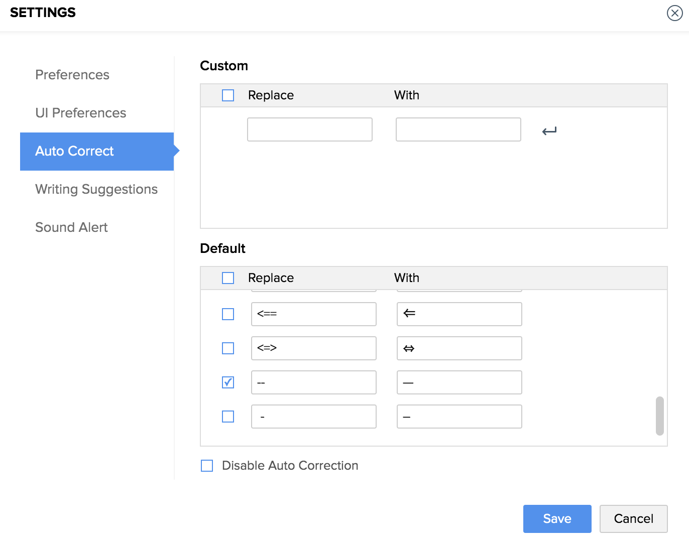Toggle select-all checkbox in Default header
The image size is (689, 548).
click(x=228, y=278)
